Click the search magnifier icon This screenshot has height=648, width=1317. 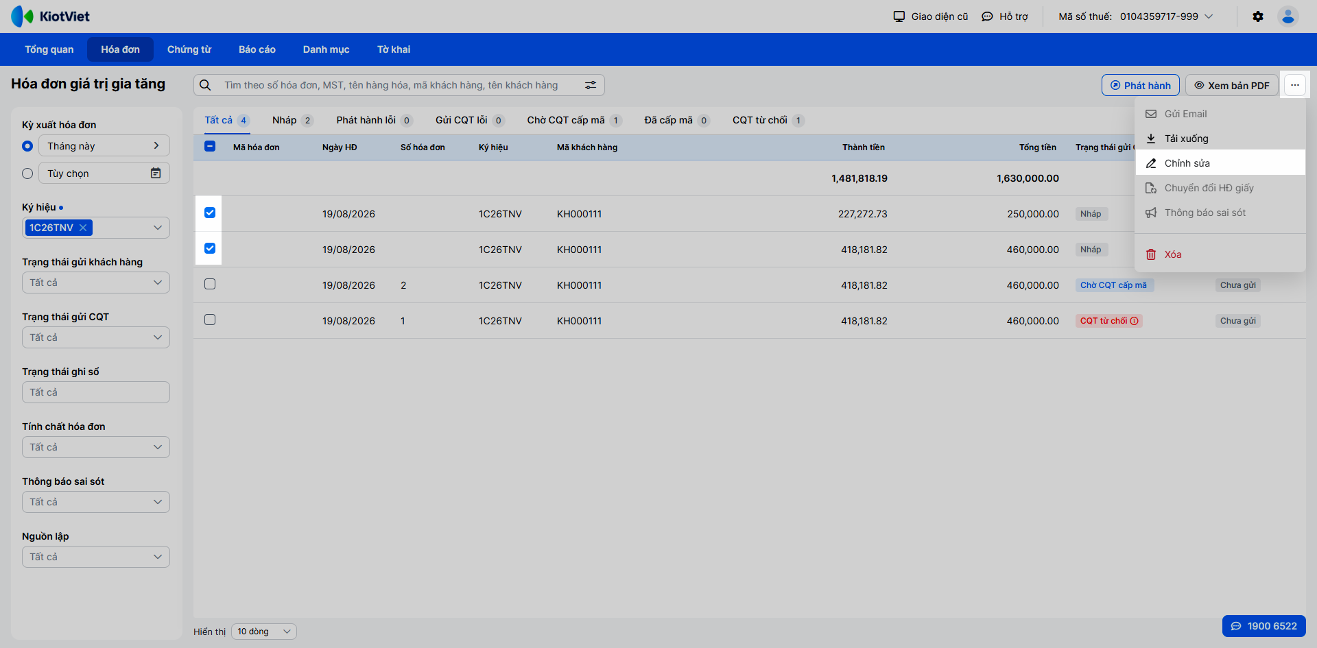point(205,85)
